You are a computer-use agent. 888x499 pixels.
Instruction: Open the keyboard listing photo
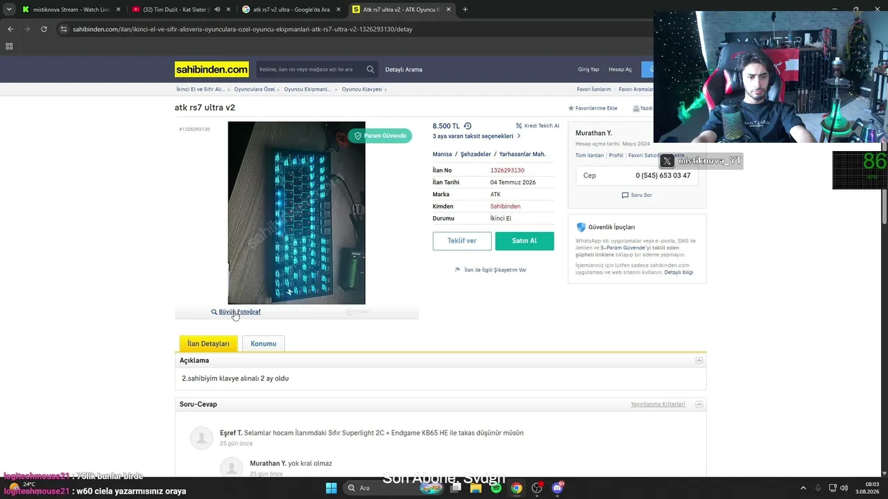tap(296, 213)
